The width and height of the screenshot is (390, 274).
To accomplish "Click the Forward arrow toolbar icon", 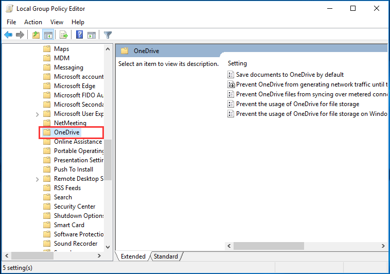I will (x=20, y=35).
